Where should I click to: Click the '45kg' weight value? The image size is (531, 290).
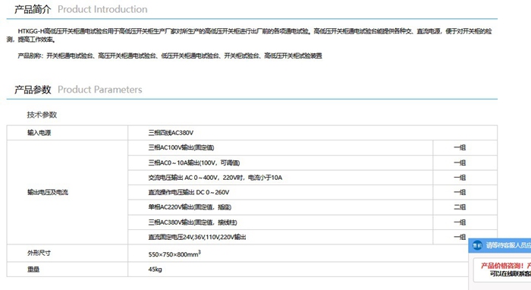(155, 270)
